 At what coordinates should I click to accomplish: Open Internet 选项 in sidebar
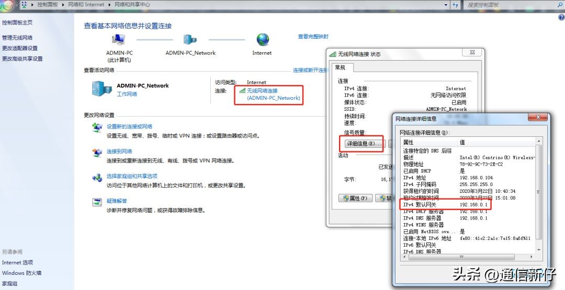[x=17, y=262]
